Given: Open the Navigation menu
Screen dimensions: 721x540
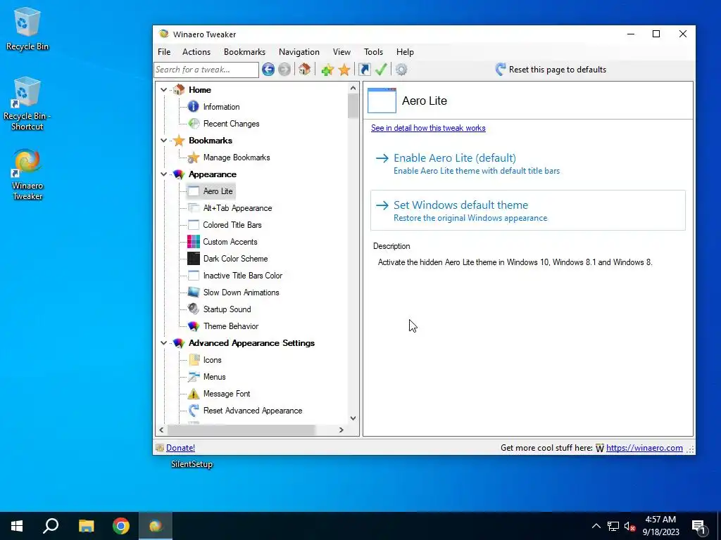Looking at the screenshot, I should 299,52.
